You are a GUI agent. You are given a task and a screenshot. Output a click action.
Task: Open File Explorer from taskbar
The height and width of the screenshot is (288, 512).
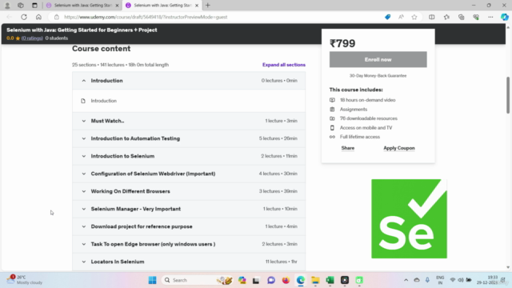pyautogui.click(x=315, y=280)
